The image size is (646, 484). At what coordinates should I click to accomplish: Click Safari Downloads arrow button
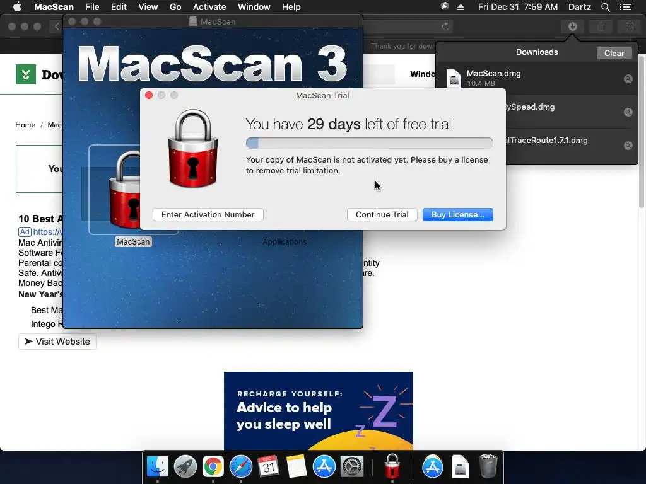click(x=572, y=26)
